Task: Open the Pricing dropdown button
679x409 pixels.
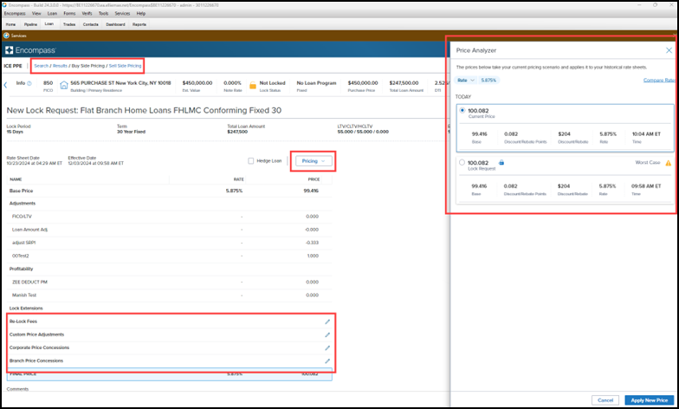Action: [x=314, y=161]
